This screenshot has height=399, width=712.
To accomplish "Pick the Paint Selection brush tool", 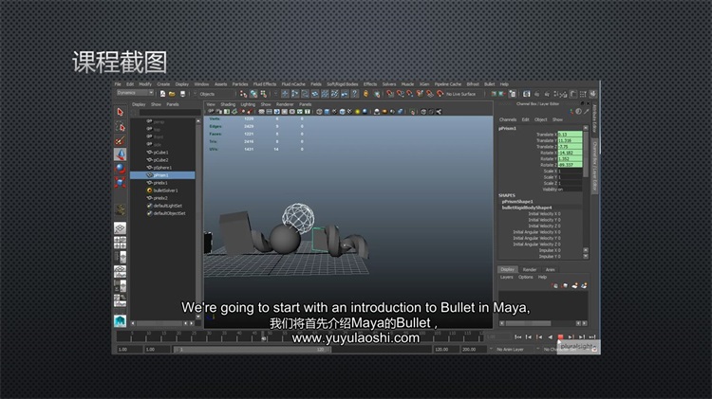I will coord(120,140).
